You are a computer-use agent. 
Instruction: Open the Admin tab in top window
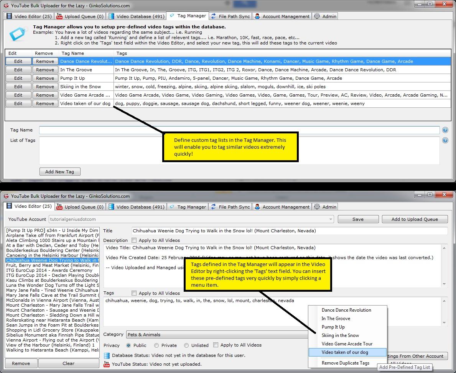tap(325, 16)
